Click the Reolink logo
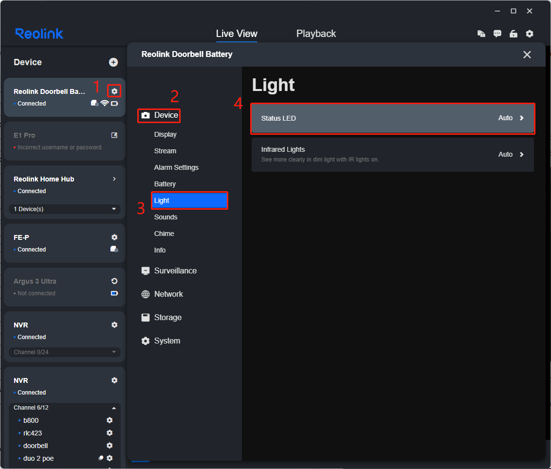The height and width of the screenshot is (469, 551). [x=39, y=34]
